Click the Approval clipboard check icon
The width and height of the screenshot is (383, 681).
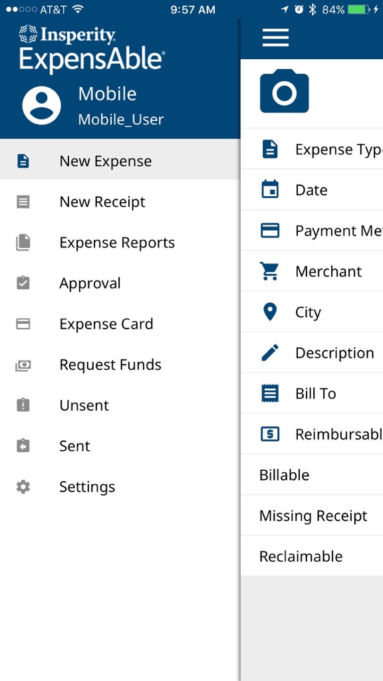tap(23, 283)
